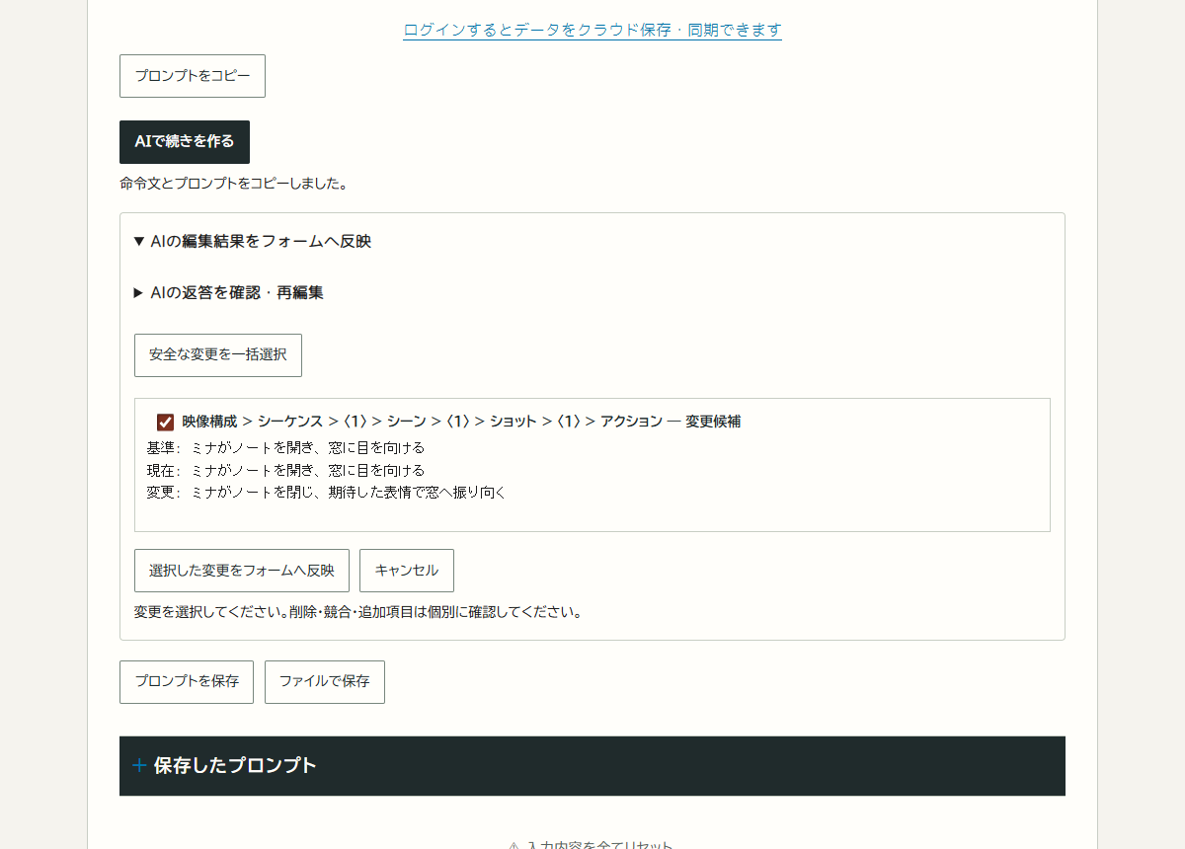This screenshot has height=849, width=1185.
Task: Collapse AIの編集結果をフォームへ反映 section
Action: [253, 241]
